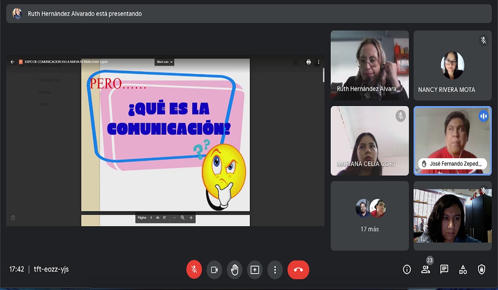Screen dimensions: 498x290
Task: Open the file viewer's vertical three-dot menu
Action: tap(318, 62)
